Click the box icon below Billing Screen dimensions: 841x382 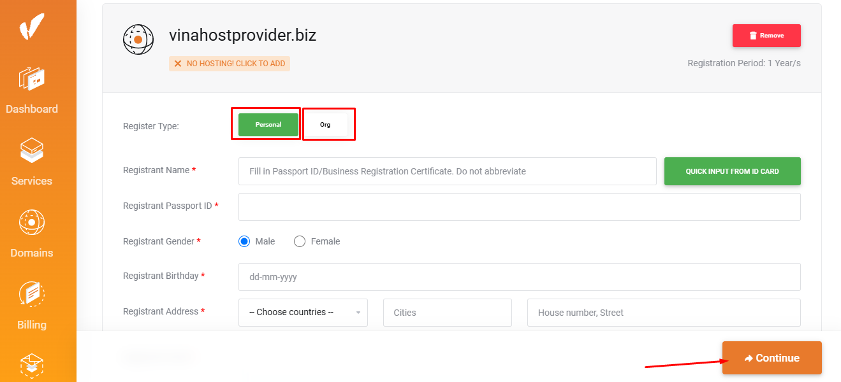pyautogui.click(x=31, y=365)
